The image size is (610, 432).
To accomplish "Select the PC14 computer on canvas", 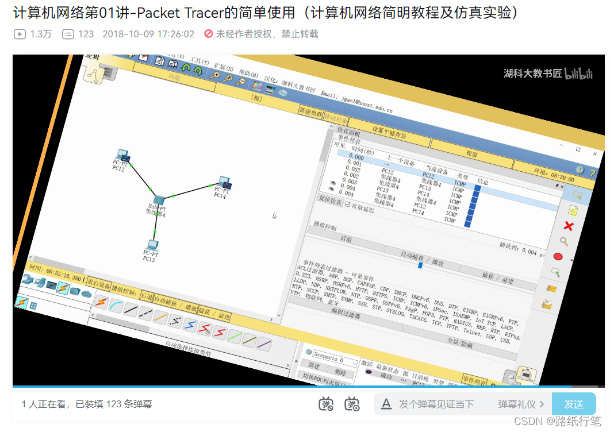I will (224, 182).
